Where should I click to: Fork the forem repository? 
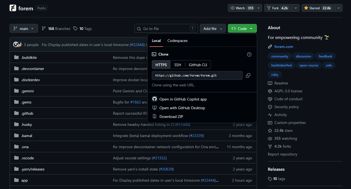point(278,8)
